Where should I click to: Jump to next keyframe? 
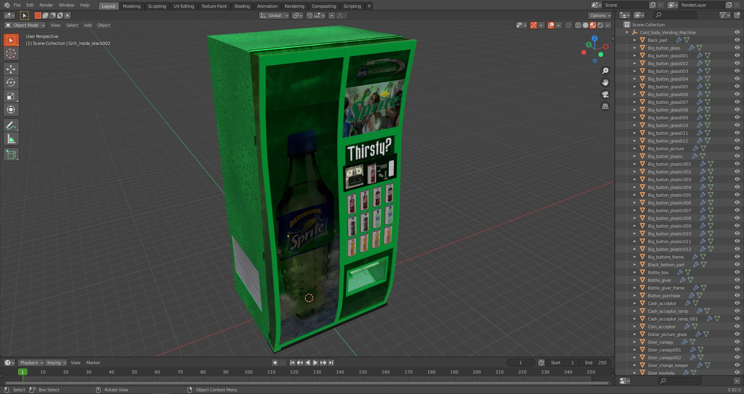(x=323, y=363)
